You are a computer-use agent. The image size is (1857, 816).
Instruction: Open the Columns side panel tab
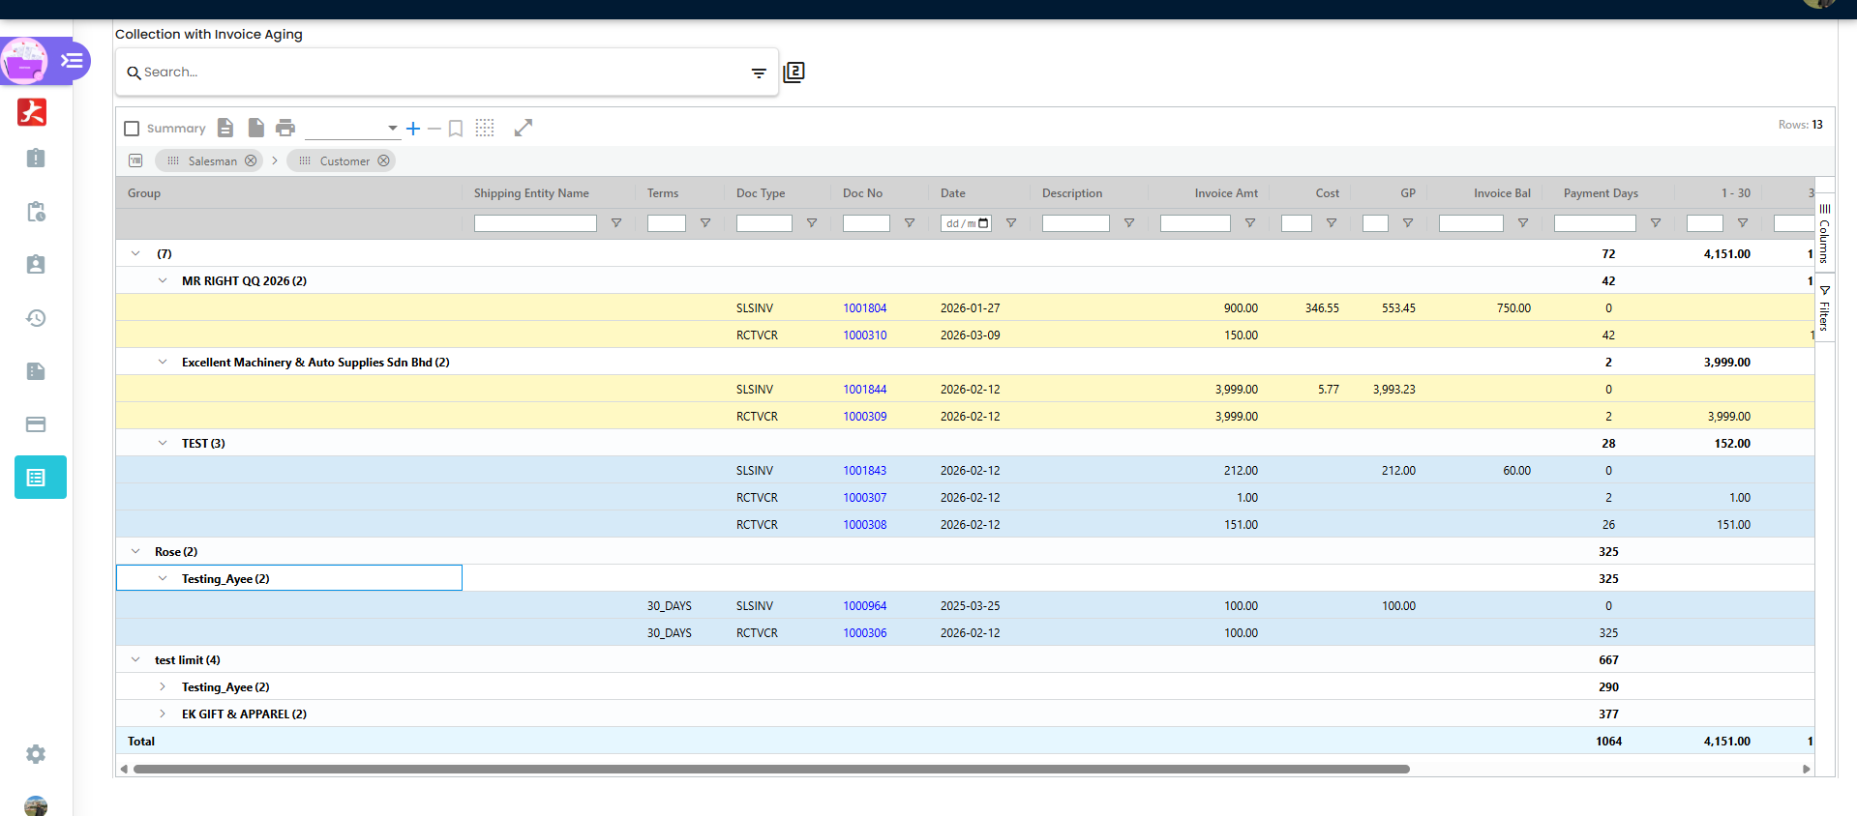coord(1824,233)
